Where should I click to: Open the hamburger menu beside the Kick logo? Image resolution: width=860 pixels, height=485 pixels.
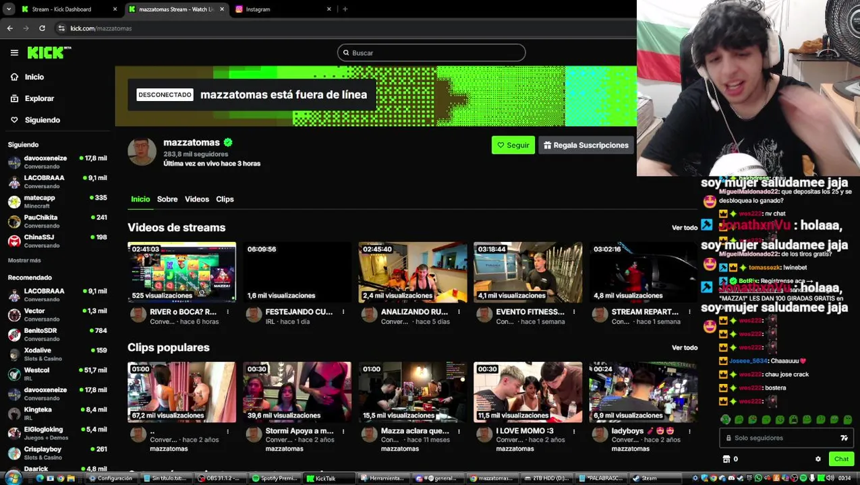point(14,53)
